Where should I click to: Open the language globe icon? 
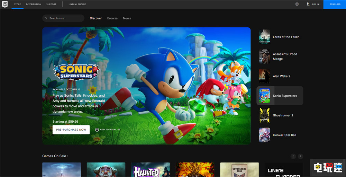click(297, 4)
